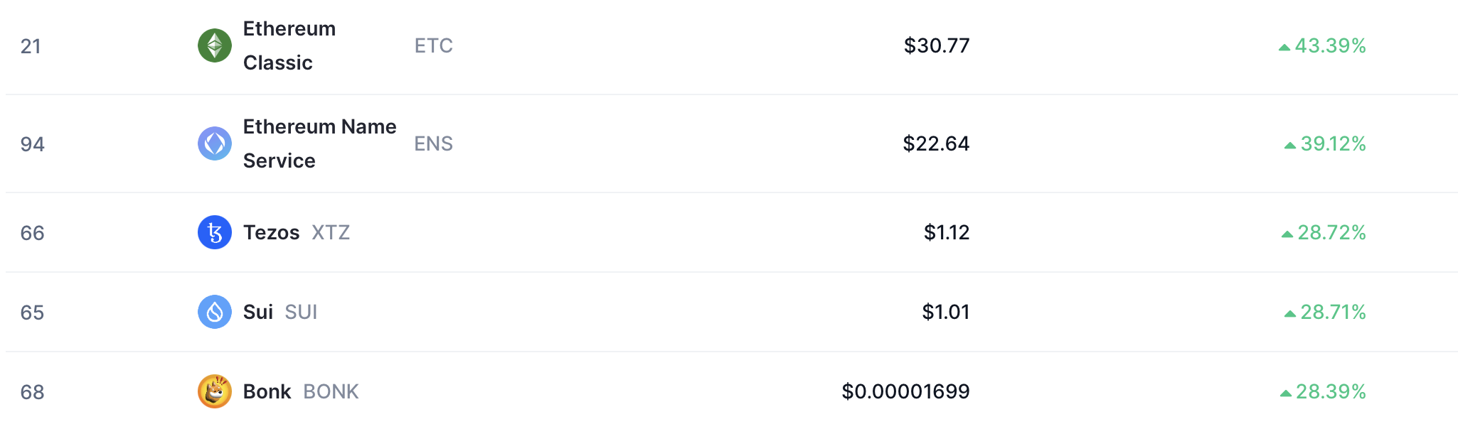Click the green up arrow beside 39.12%

tap(1289, 145)
